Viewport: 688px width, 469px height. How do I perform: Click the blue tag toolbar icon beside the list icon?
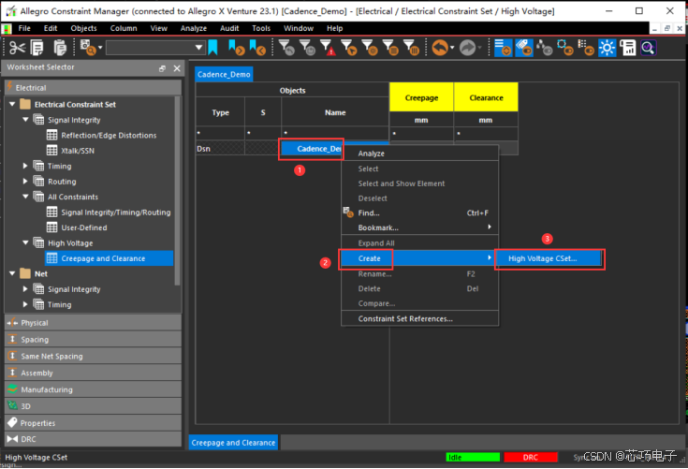[524, 48]
